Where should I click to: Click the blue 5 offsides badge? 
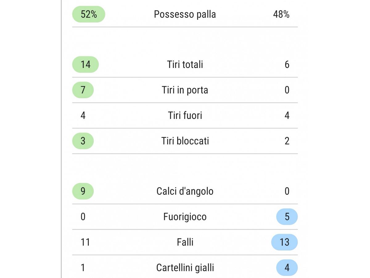click(287, 217)
